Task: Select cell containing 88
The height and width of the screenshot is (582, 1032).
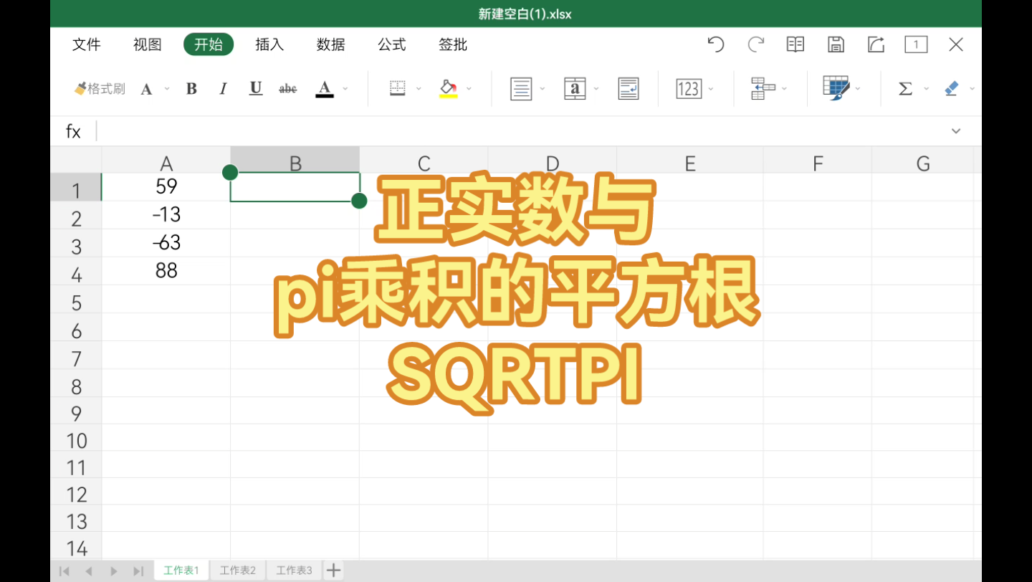Action: (166, 271)
